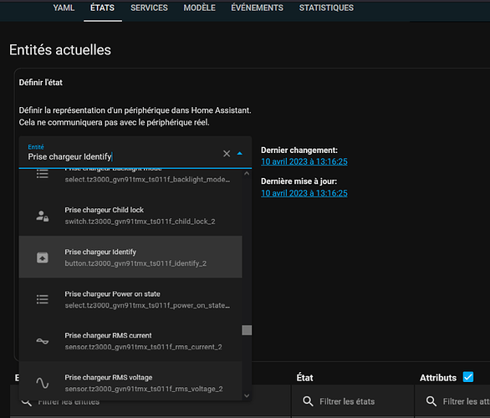490x418 pixels.
Task: Open the STATISTIQUES tab
Action: point(326,8)
